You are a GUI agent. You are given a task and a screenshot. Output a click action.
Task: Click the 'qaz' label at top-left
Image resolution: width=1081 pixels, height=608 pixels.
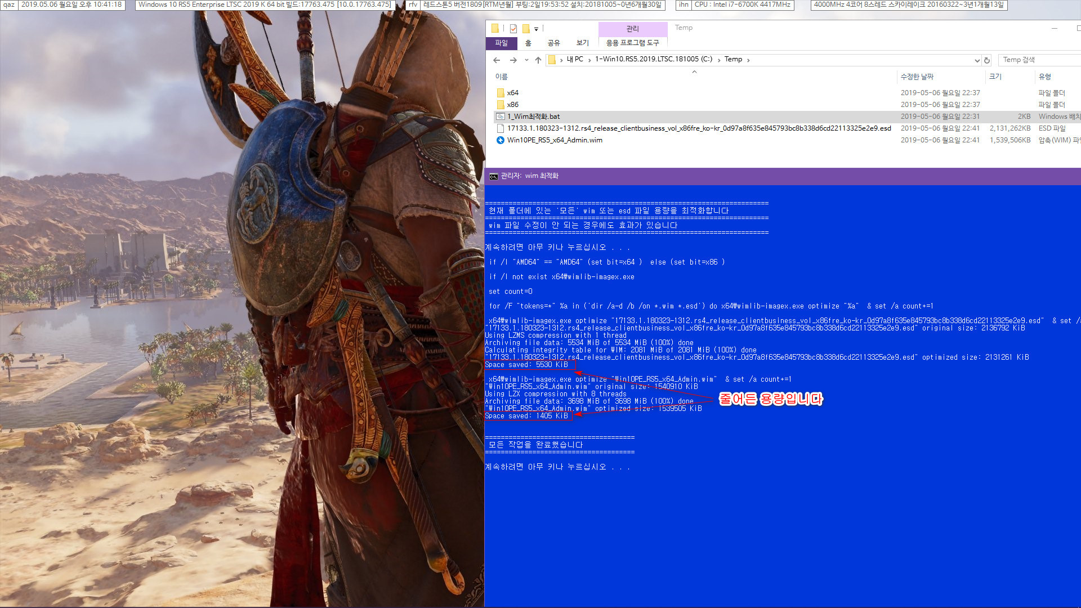8,5
